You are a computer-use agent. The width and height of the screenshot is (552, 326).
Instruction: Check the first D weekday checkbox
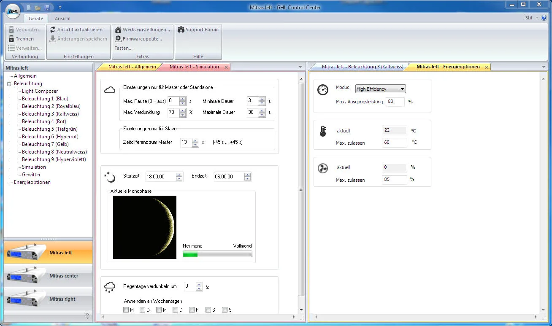coord(142,310)
